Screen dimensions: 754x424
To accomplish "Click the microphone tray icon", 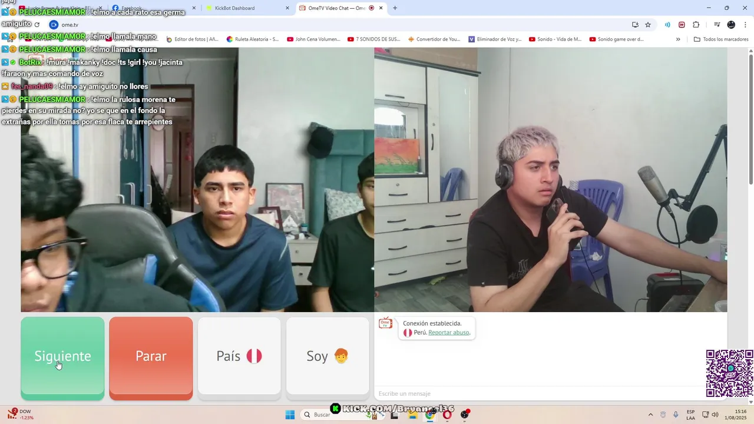I will coord(676,415).
